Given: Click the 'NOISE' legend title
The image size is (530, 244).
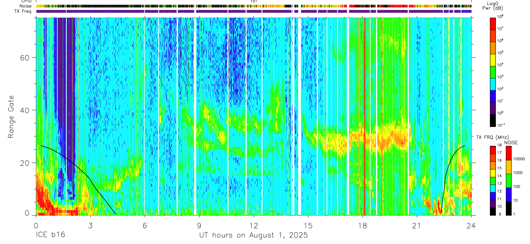Looking at the screenshot, I should [511, 142].
